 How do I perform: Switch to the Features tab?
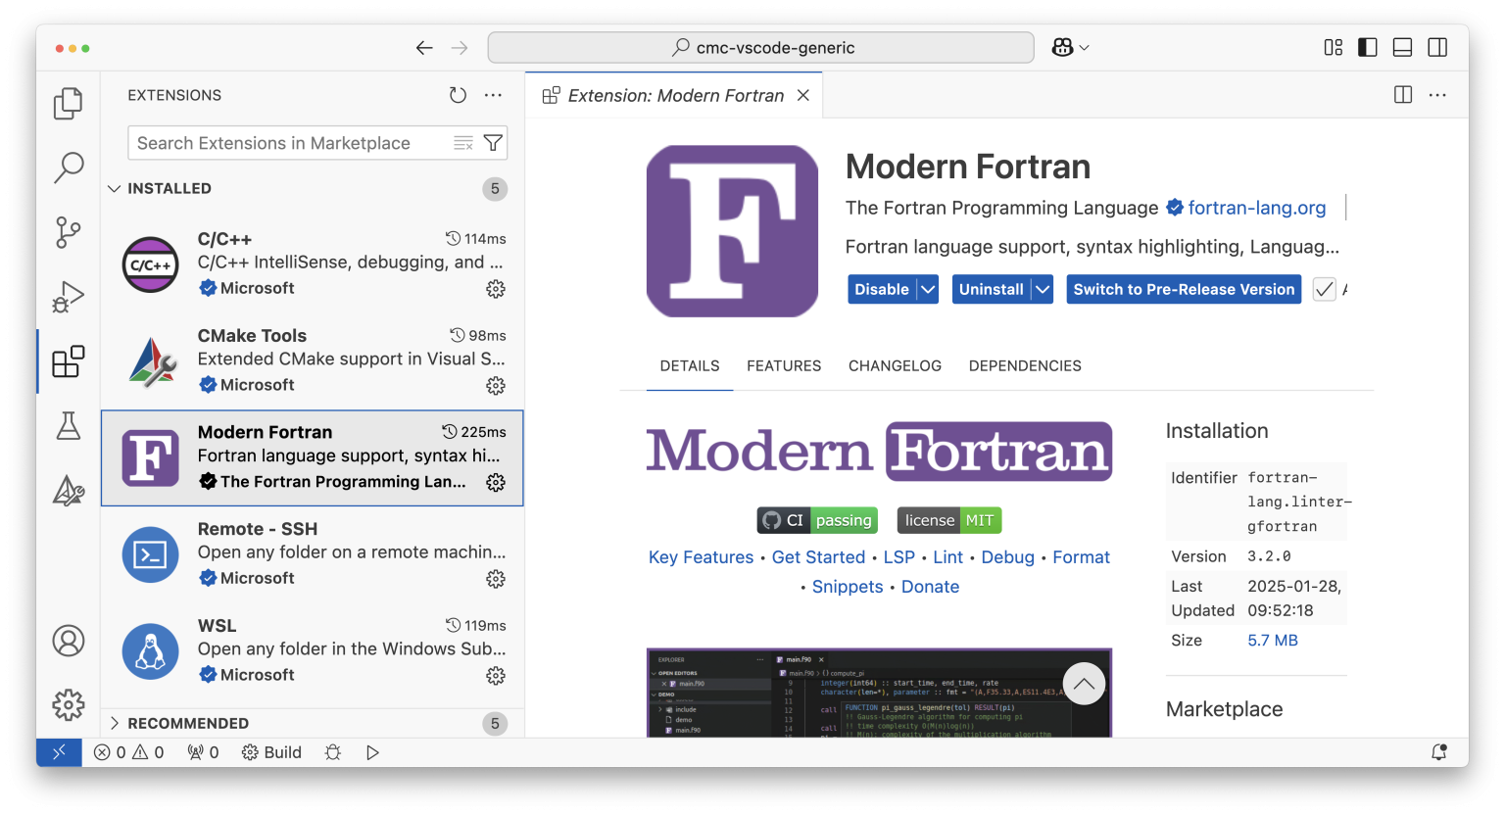784,365
